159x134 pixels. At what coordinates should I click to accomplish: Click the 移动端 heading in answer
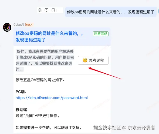[22, 110]
